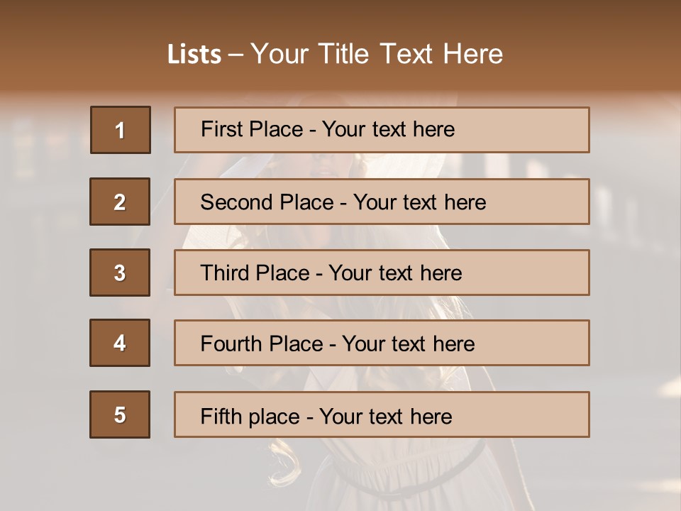Click the word Here in the title

[x=473, y=54]
